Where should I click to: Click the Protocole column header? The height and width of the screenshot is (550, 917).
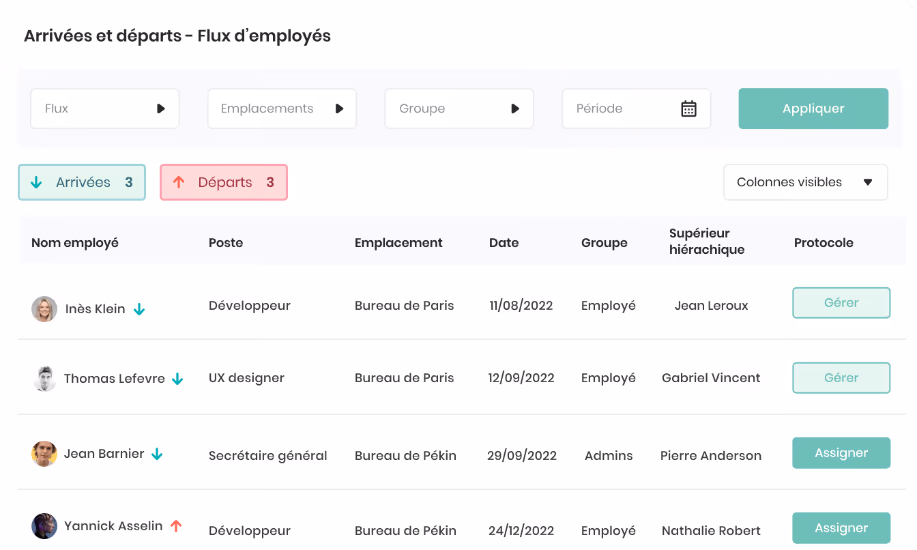point(824,243)
